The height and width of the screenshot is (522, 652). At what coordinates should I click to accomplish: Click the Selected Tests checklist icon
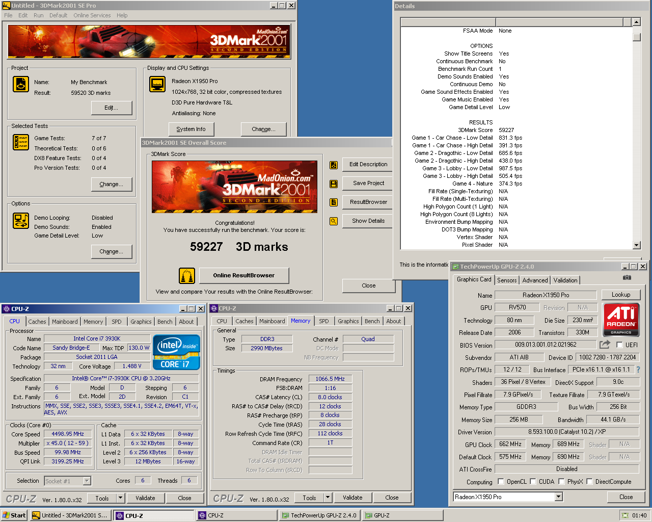tap(21, 142)
